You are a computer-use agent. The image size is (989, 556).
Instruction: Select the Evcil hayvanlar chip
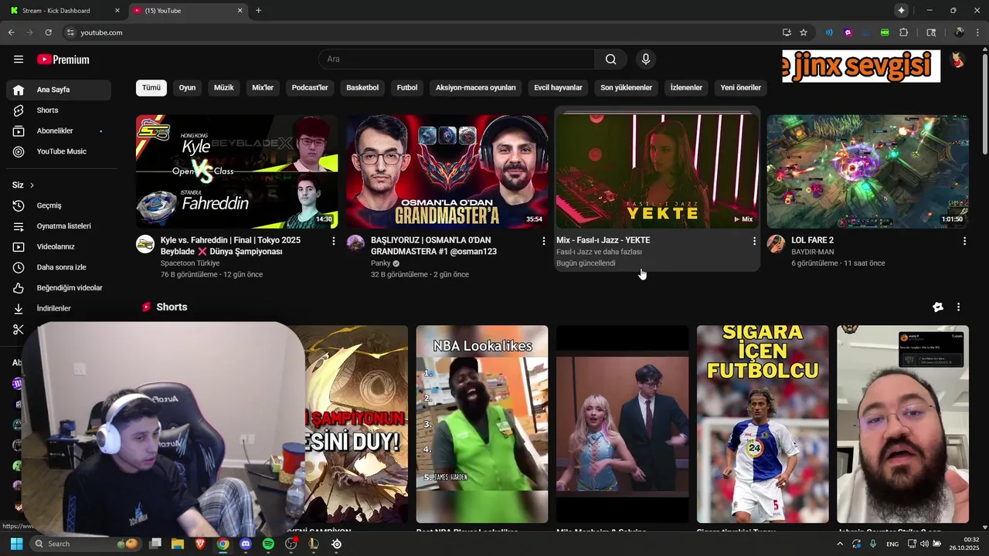click(x=558, y=88)
